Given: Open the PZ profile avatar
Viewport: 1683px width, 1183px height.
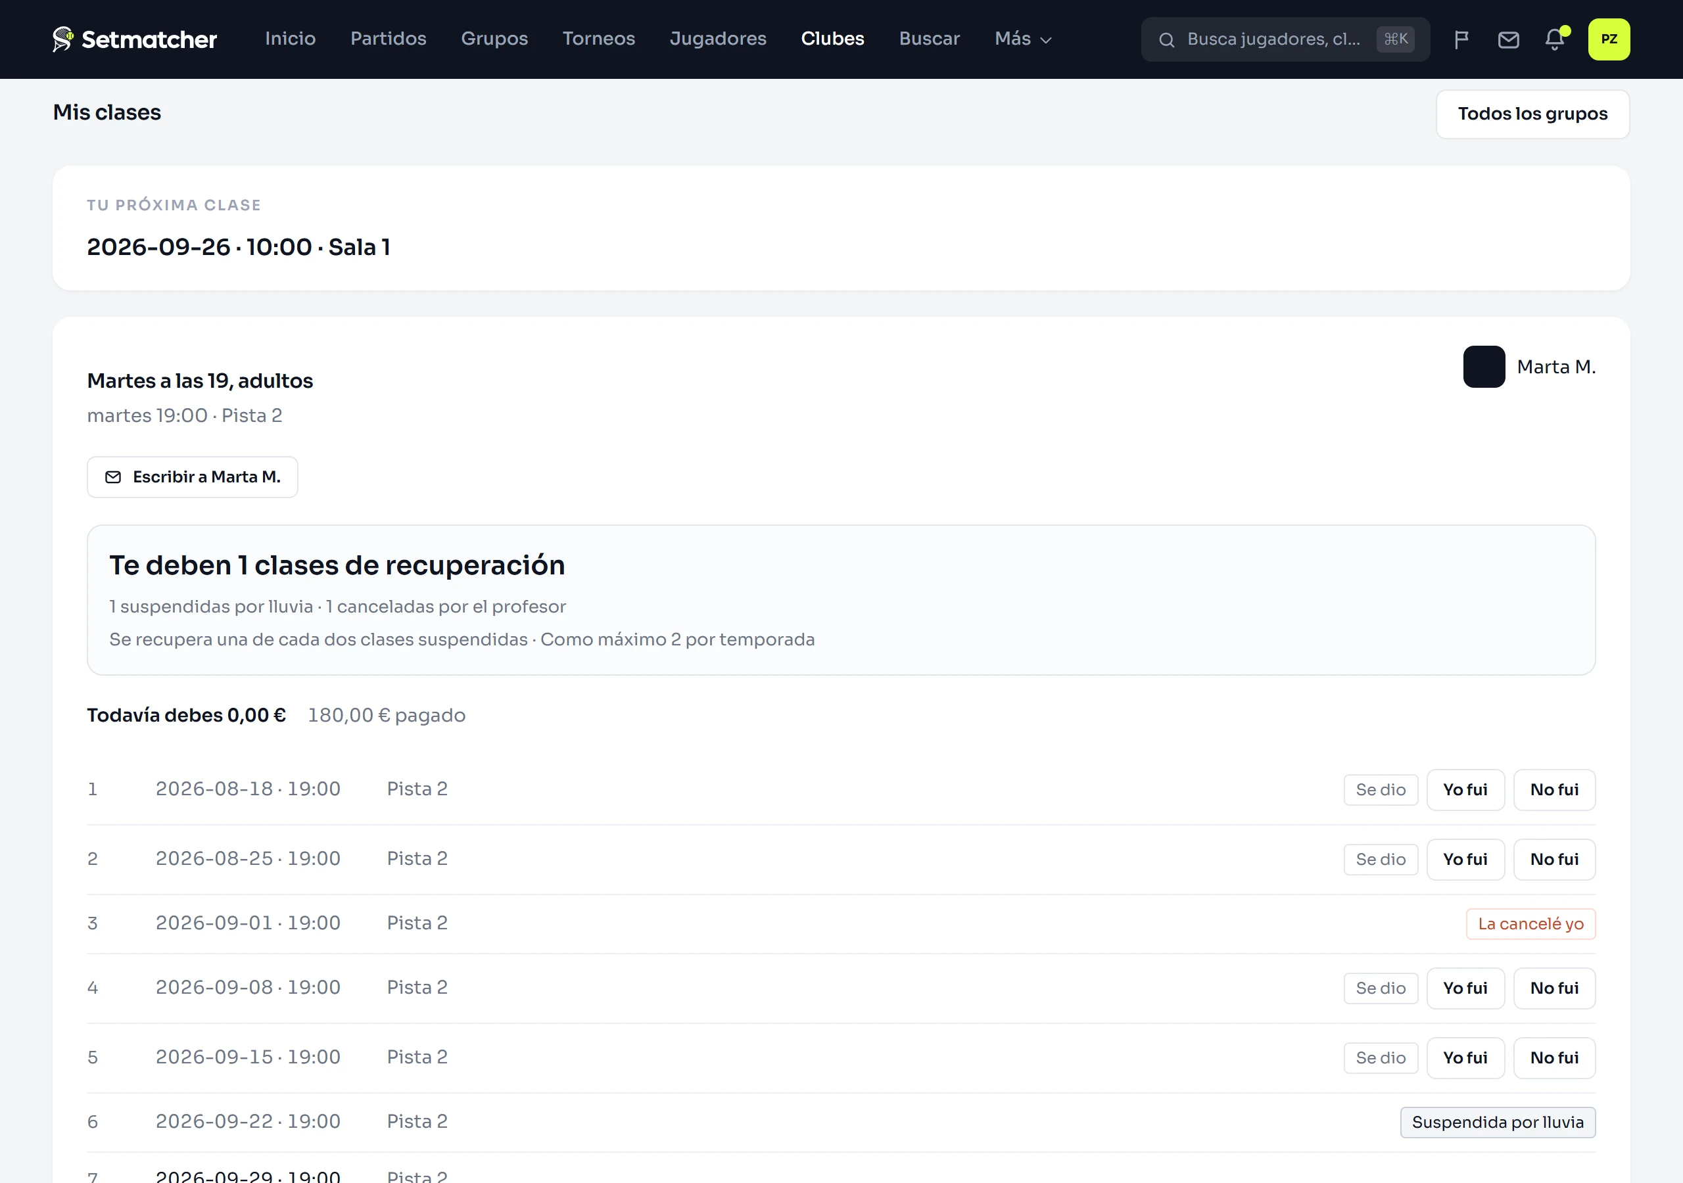Looking at the screenshot, I should [1608, 39].
